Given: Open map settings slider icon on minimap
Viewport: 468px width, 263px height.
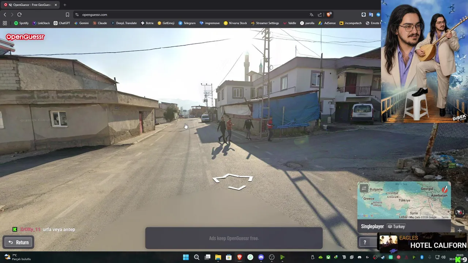Looking at the screenshot, I should tap(364, 188).
